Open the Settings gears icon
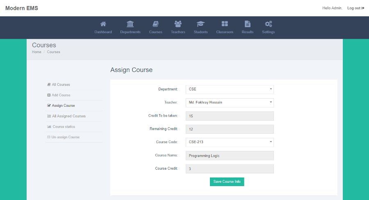The height and width of the screenshot is (200, 369). (x=269, y=24)
